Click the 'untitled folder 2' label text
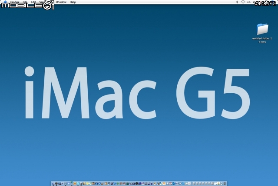Image resolution: width=278 pixels, height=186 pixels. 262,38
